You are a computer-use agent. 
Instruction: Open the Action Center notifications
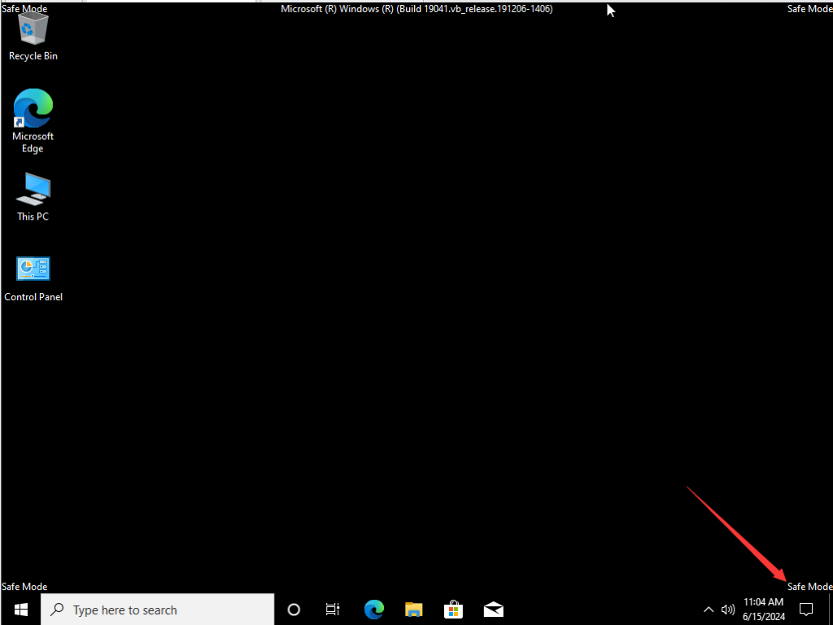click(806, 610)
